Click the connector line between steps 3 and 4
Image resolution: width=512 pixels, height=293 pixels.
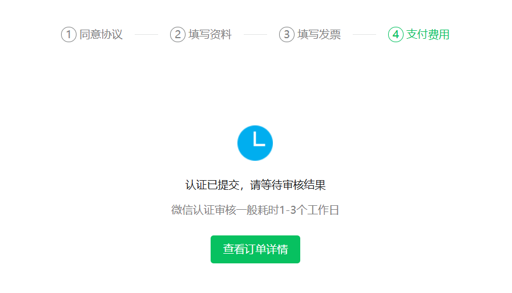click(364, 34)
